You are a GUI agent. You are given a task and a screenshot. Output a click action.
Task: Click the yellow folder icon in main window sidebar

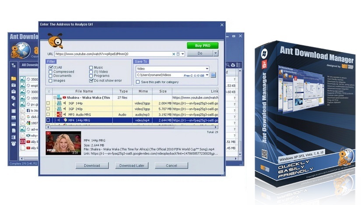point(14,78)
